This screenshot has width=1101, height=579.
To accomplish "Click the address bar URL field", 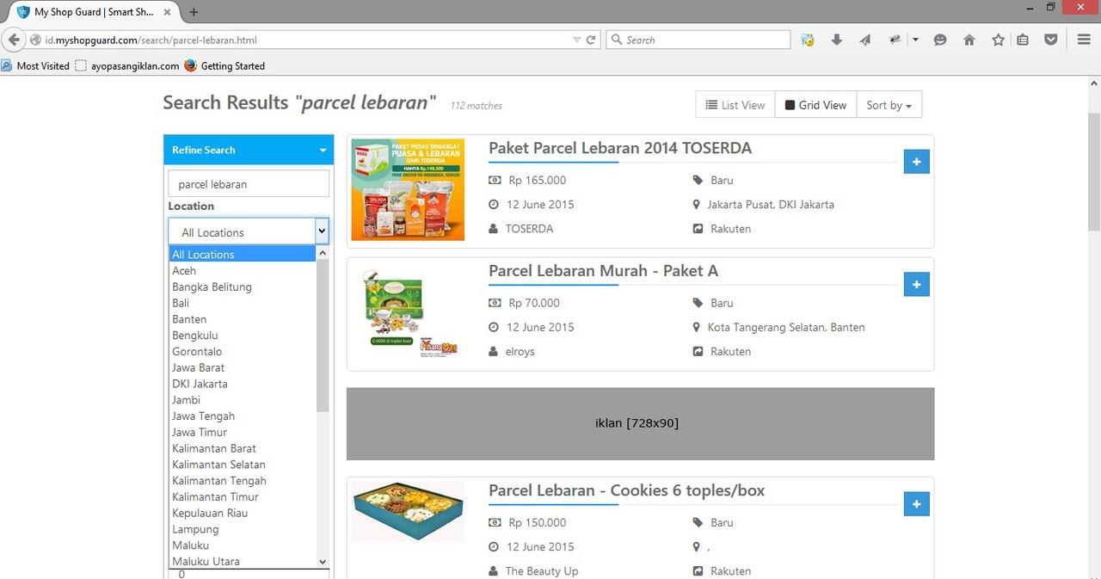I will pyautogui.click(x=301, y=40).
